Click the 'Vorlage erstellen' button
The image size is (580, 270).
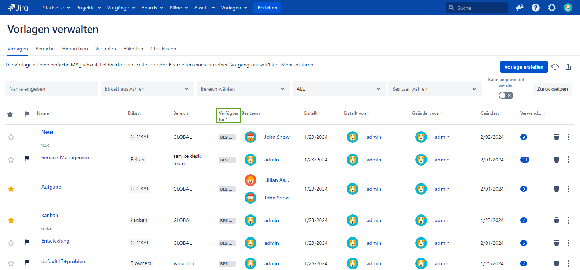coord(524,67)
